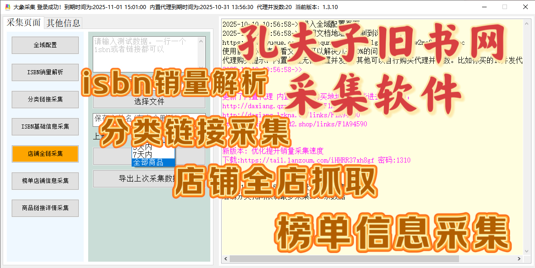Maximize the 大象采集 window
The height and width of the screenshot is (268, 535).
pyautogui.click(x=505, y=7)
